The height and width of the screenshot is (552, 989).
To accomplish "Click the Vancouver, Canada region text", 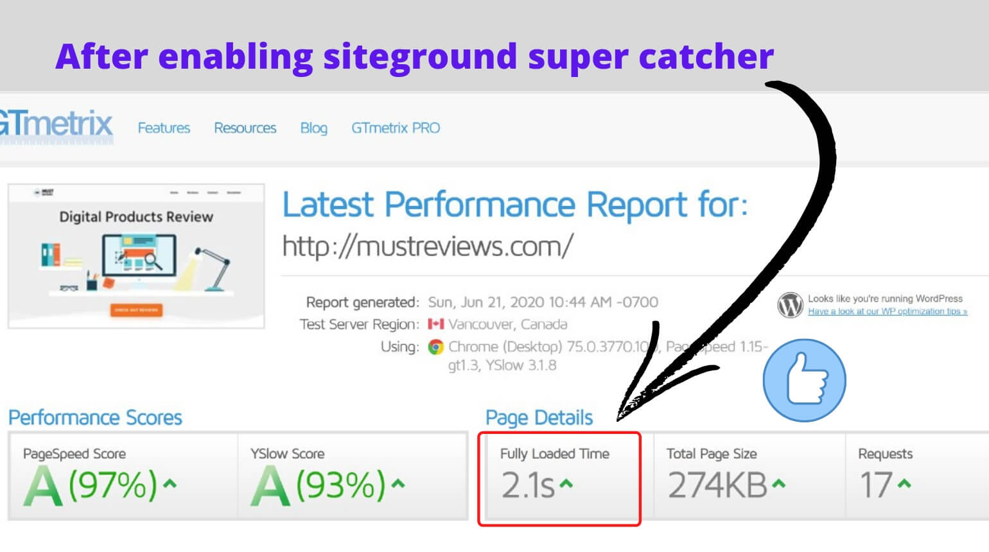I will click(x=507, y=324).
